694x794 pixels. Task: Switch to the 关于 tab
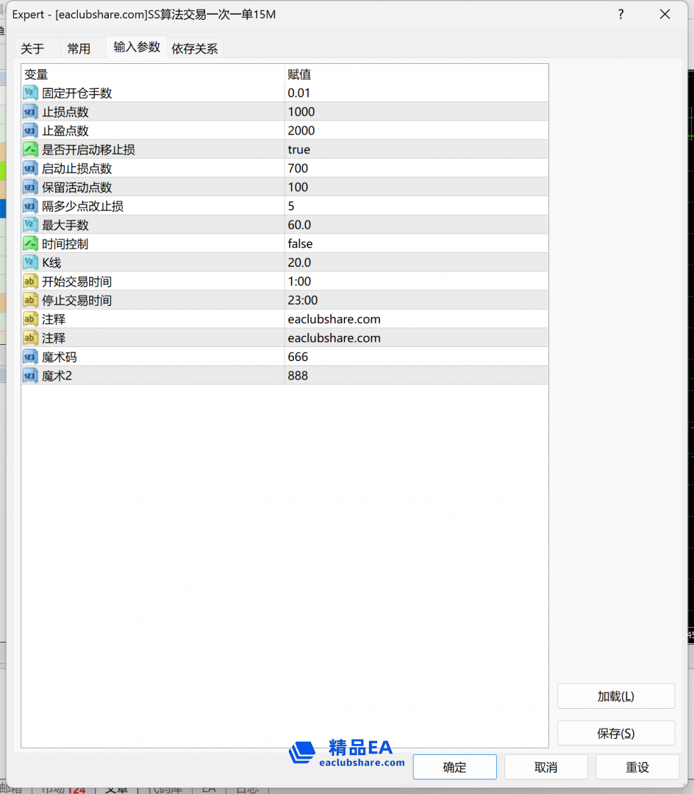point(32,49)
